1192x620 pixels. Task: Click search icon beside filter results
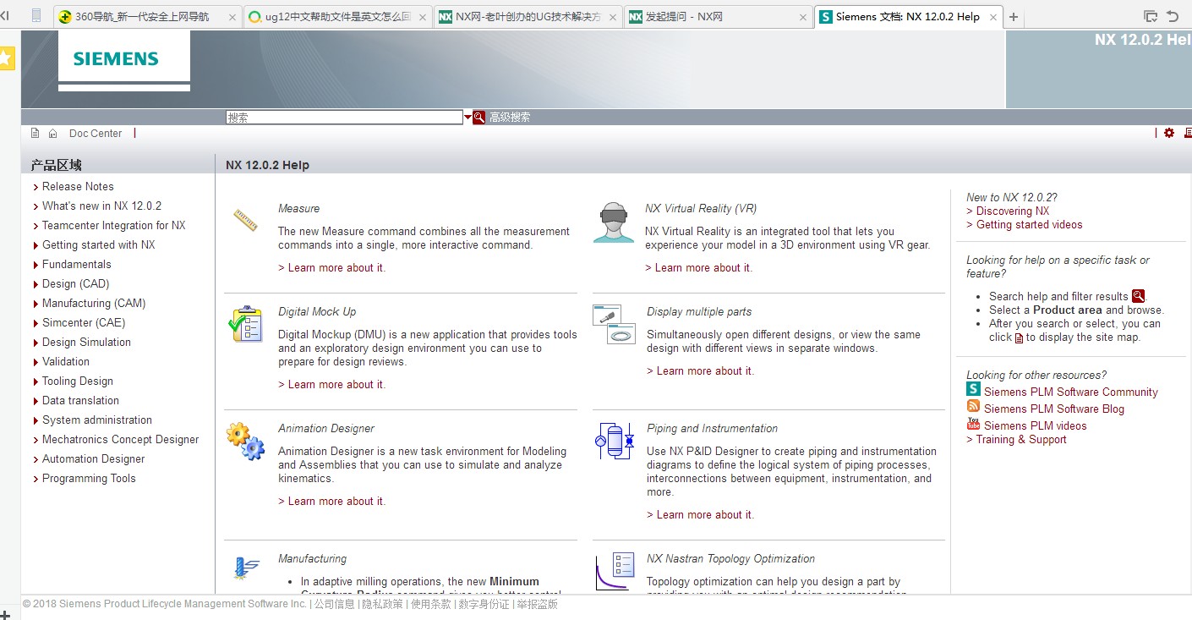tap(1138, 296)
